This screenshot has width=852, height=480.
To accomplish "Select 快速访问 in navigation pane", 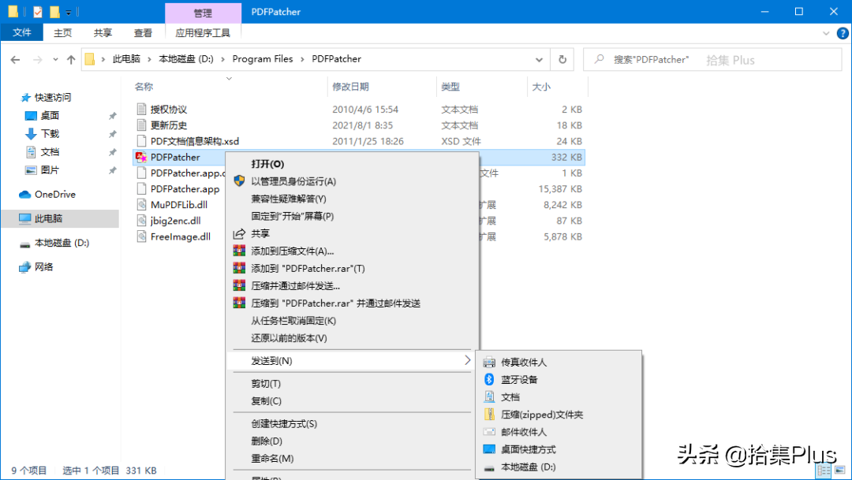I will point(53,97).
